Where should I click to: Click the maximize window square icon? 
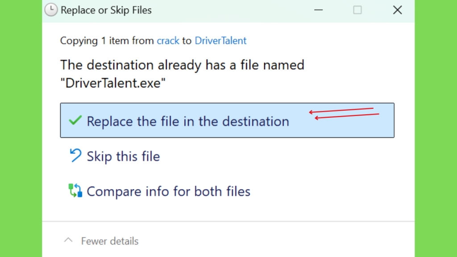coord(357,10)
